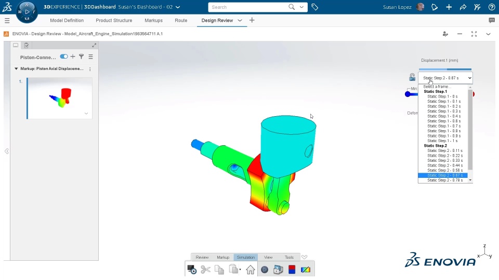This screenshot has height=280, width=499.
Task: Toggle the rainbow contour display icon
Action: 306,270
